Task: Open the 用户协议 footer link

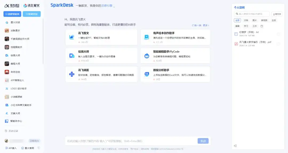Action: (x=134, y=149)
